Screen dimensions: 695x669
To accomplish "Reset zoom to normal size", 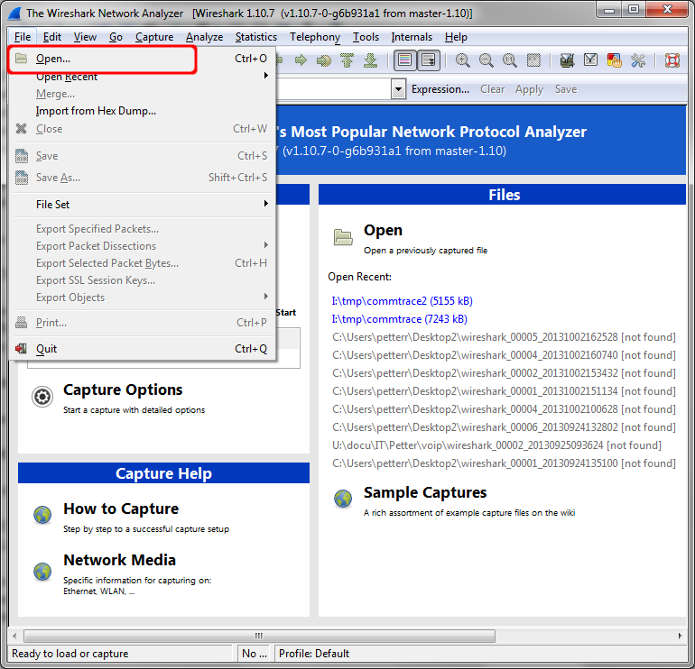I will coord(510,60).
